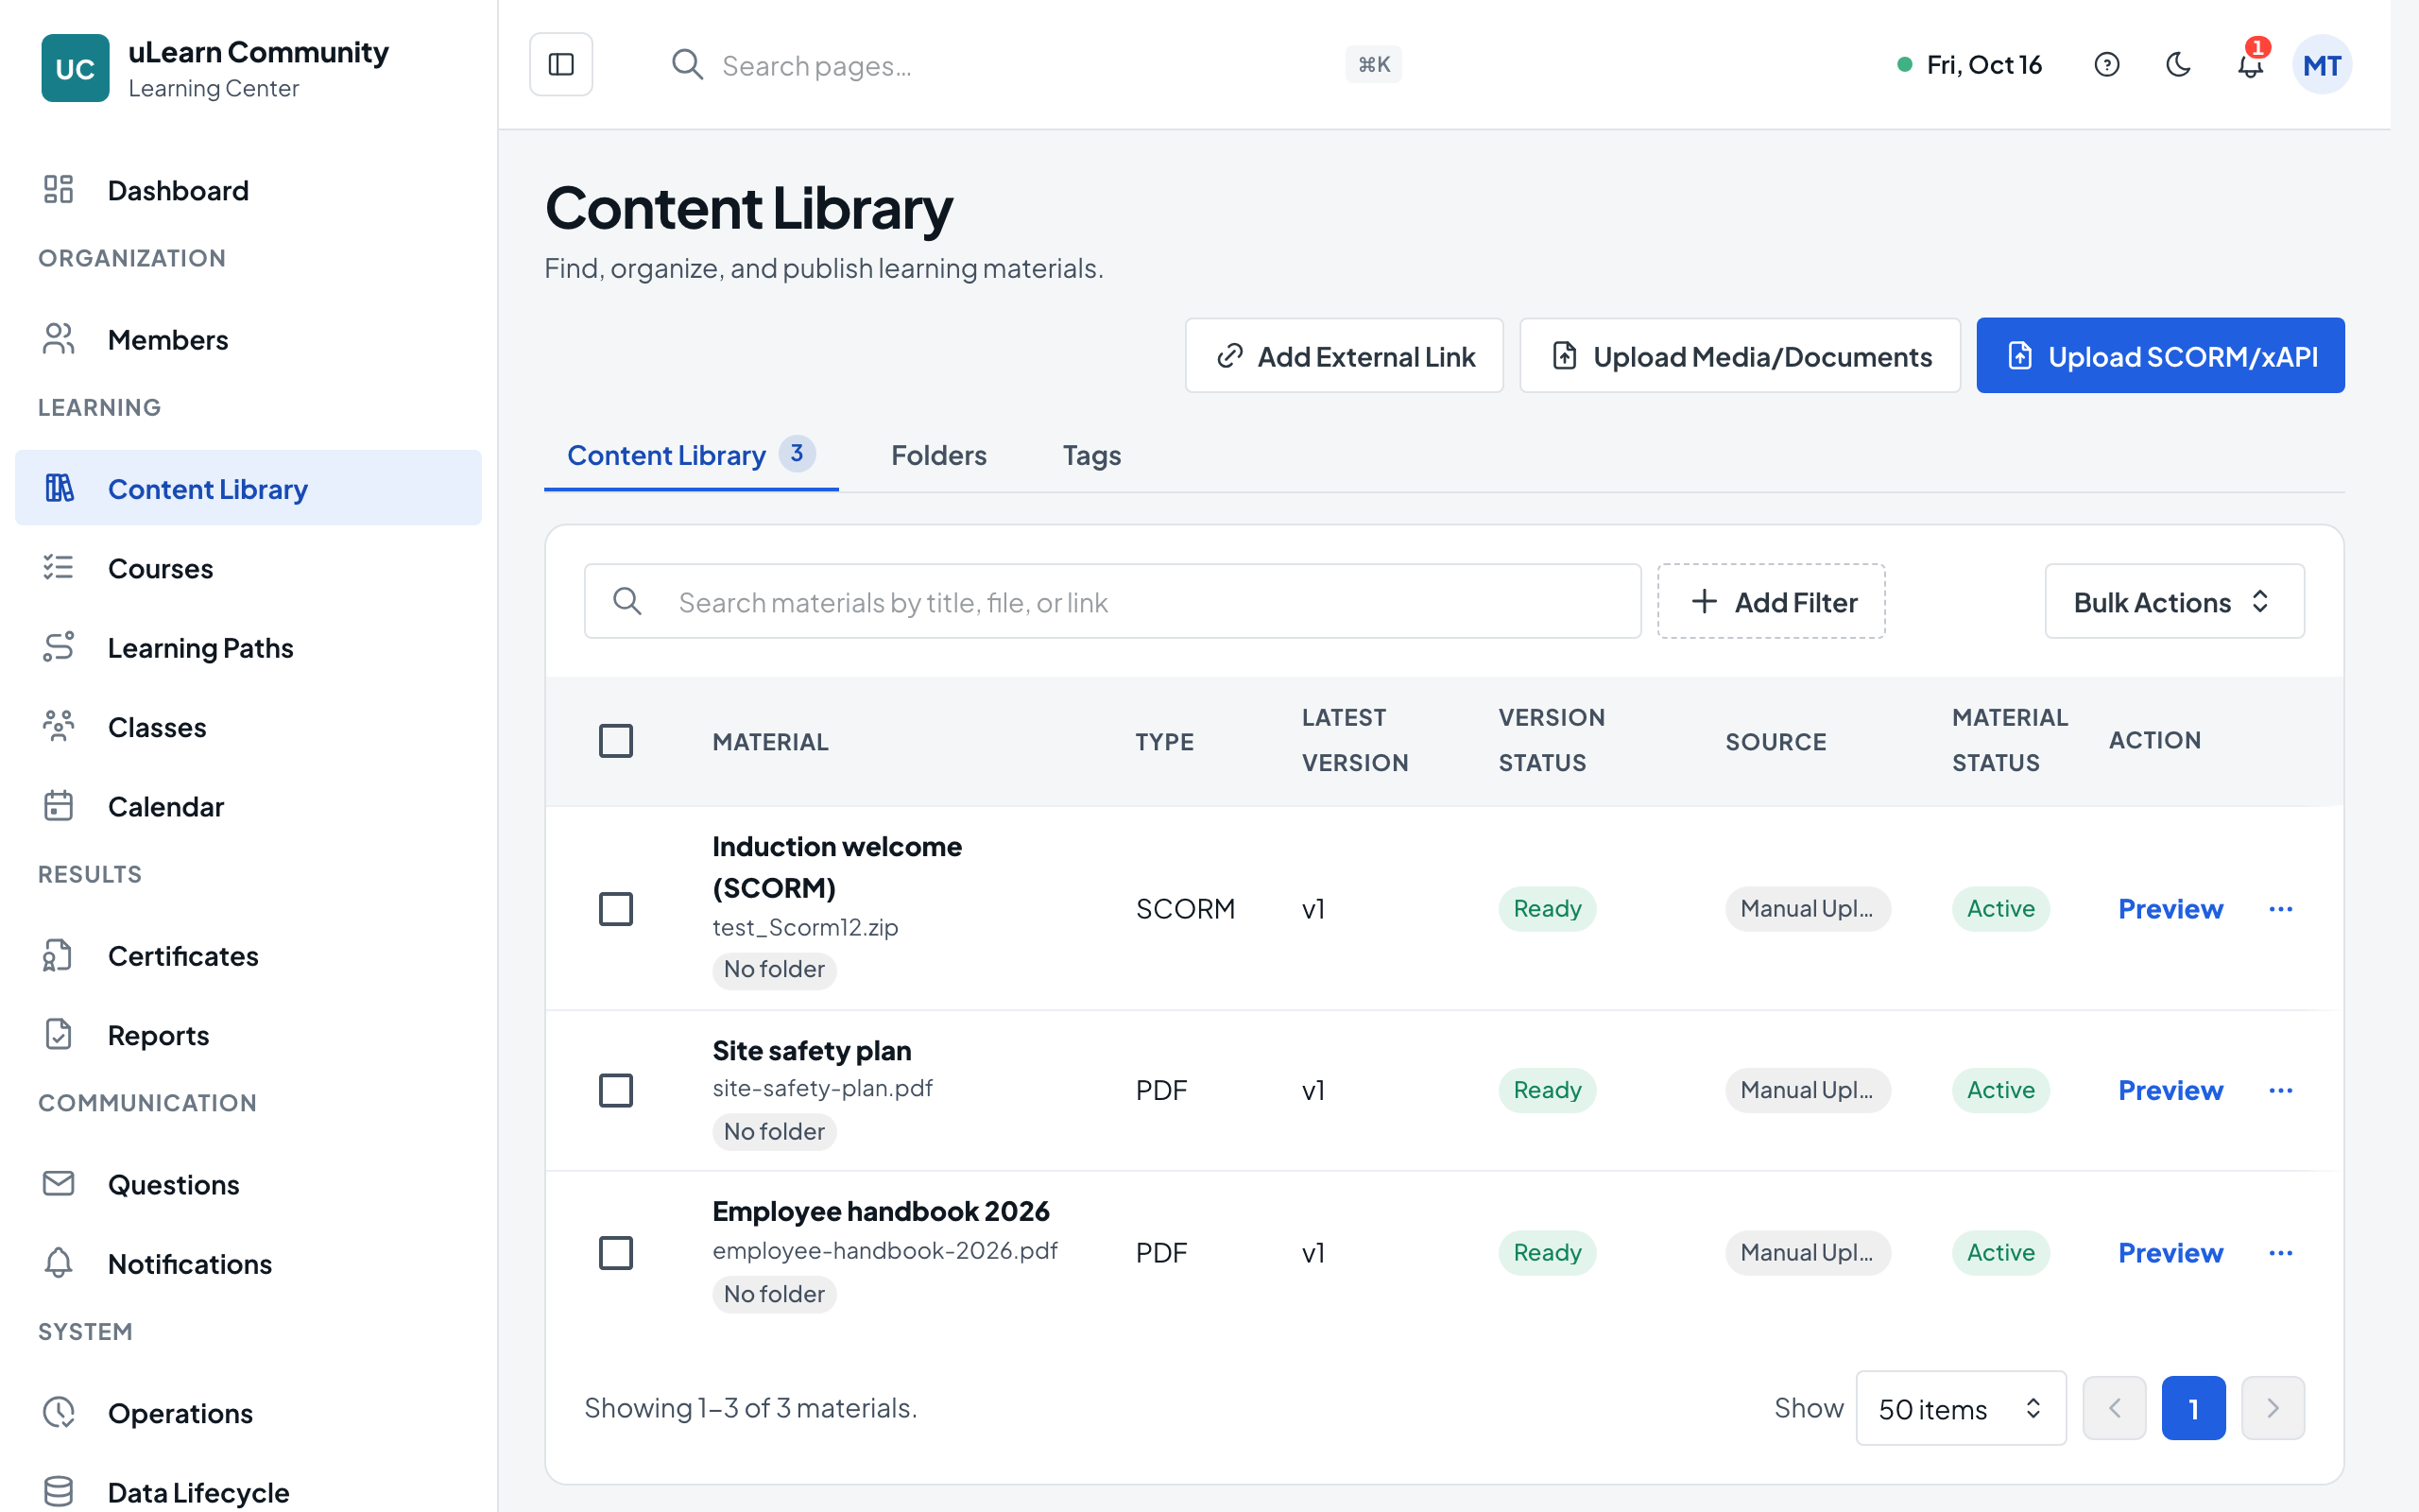Navigate to Classes in sidebar
Image resolution: width=2419 pixels, height=1512 pixels.
(248, 727)
